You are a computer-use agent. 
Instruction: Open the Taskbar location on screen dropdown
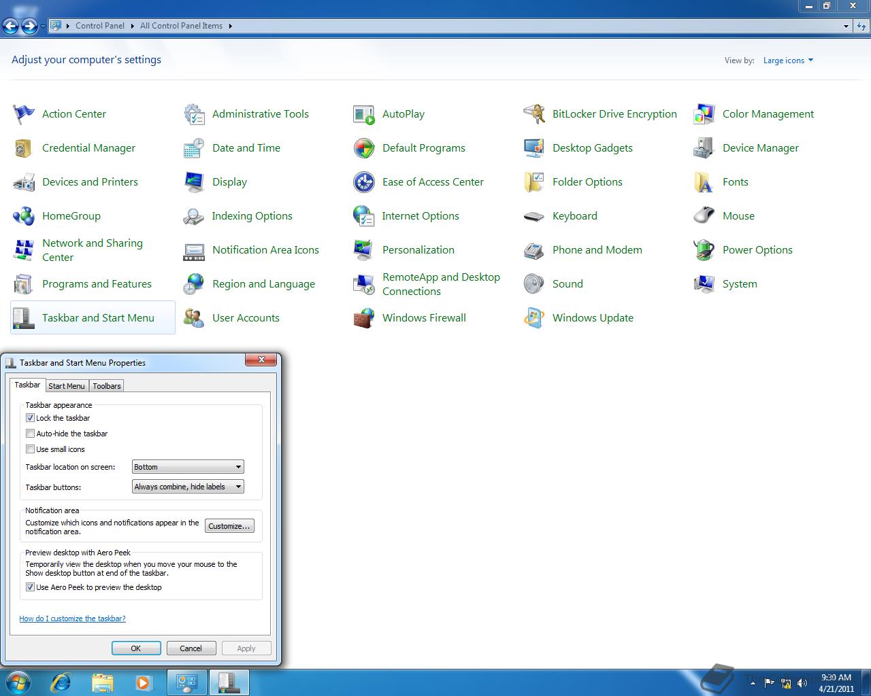[x=187, y=467]
